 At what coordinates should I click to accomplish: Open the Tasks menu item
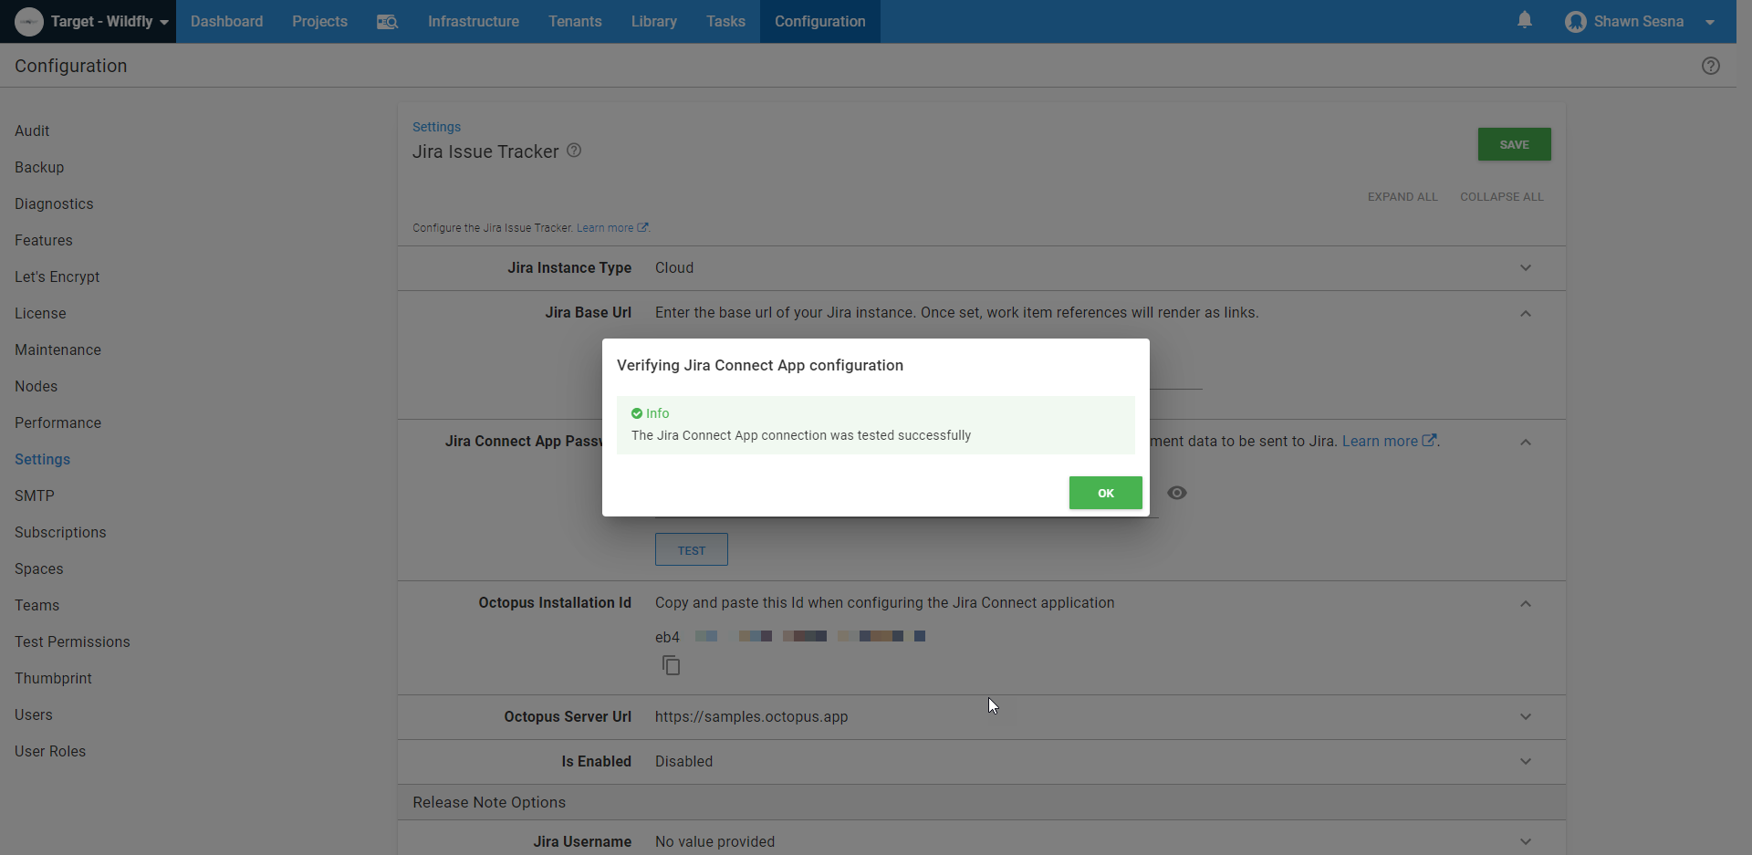pos(725,21)
